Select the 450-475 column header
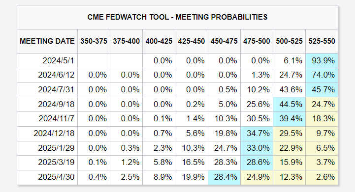This screenshot has height=192, width=355. pyautogui.click(x=224, y=41)
